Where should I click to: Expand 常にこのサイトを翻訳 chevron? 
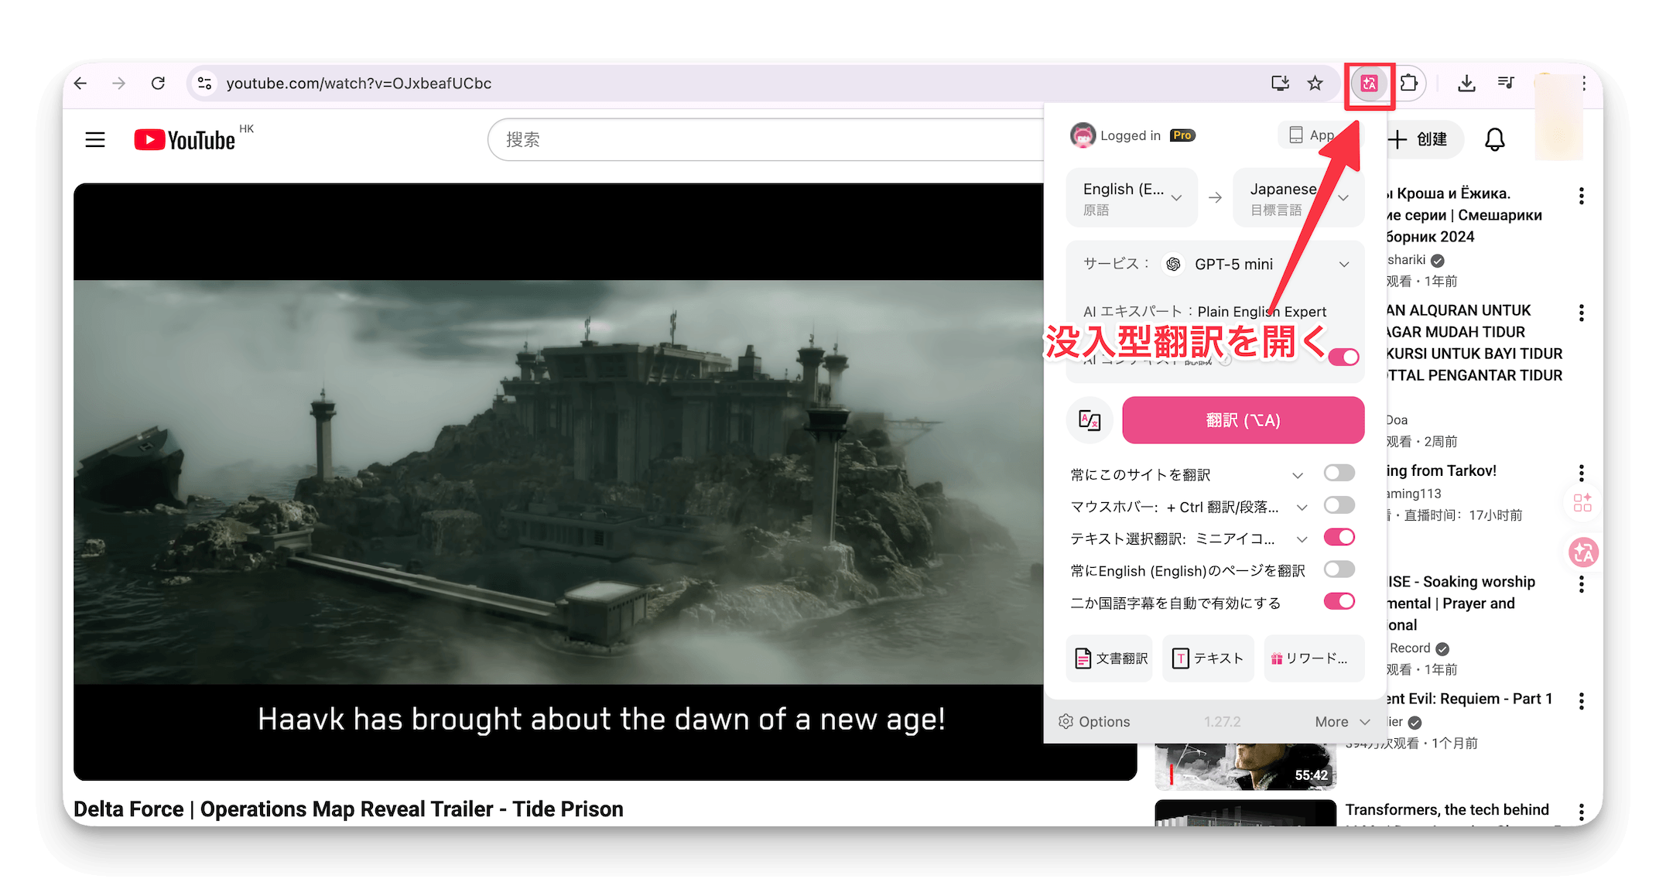[x=1298, y=475]
